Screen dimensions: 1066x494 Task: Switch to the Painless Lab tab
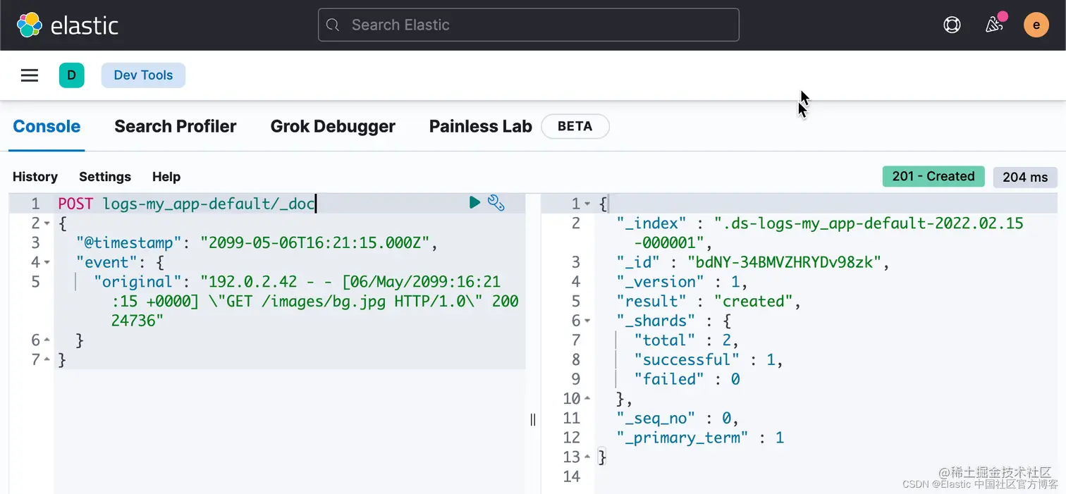click(481, 127)
